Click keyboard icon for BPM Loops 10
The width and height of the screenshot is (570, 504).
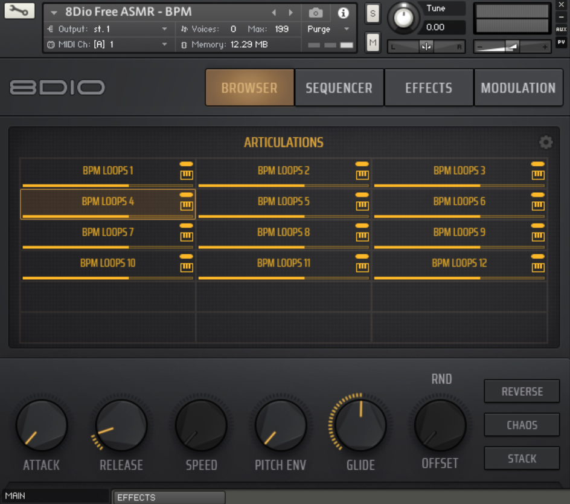187,268
